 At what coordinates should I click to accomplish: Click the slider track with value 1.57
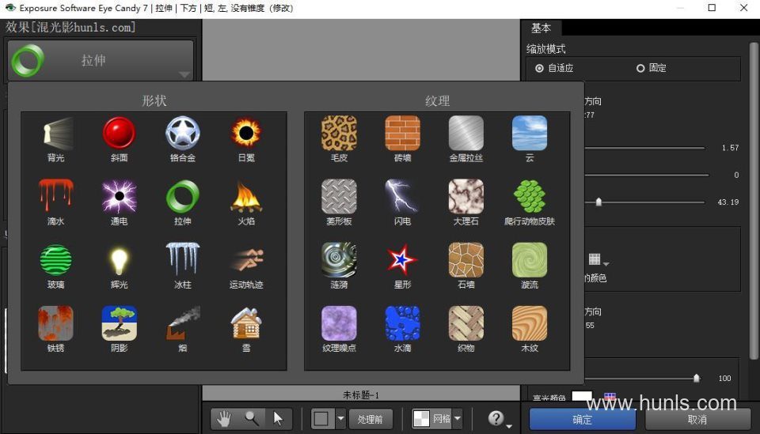tap(644, 148)
